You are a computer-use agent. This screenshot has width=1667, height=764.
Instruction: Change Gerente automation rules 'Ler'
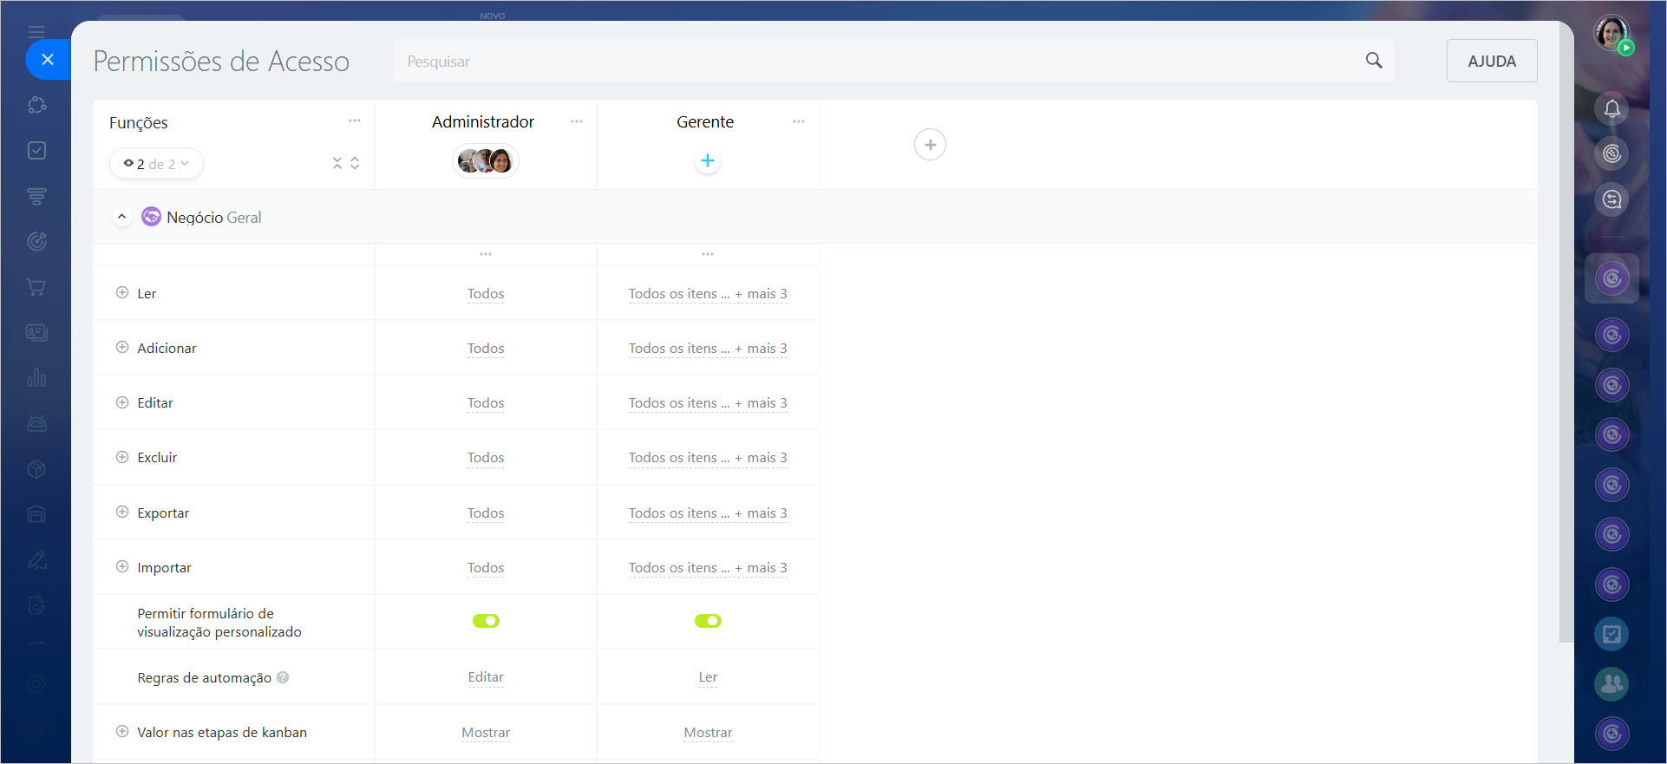708,677
